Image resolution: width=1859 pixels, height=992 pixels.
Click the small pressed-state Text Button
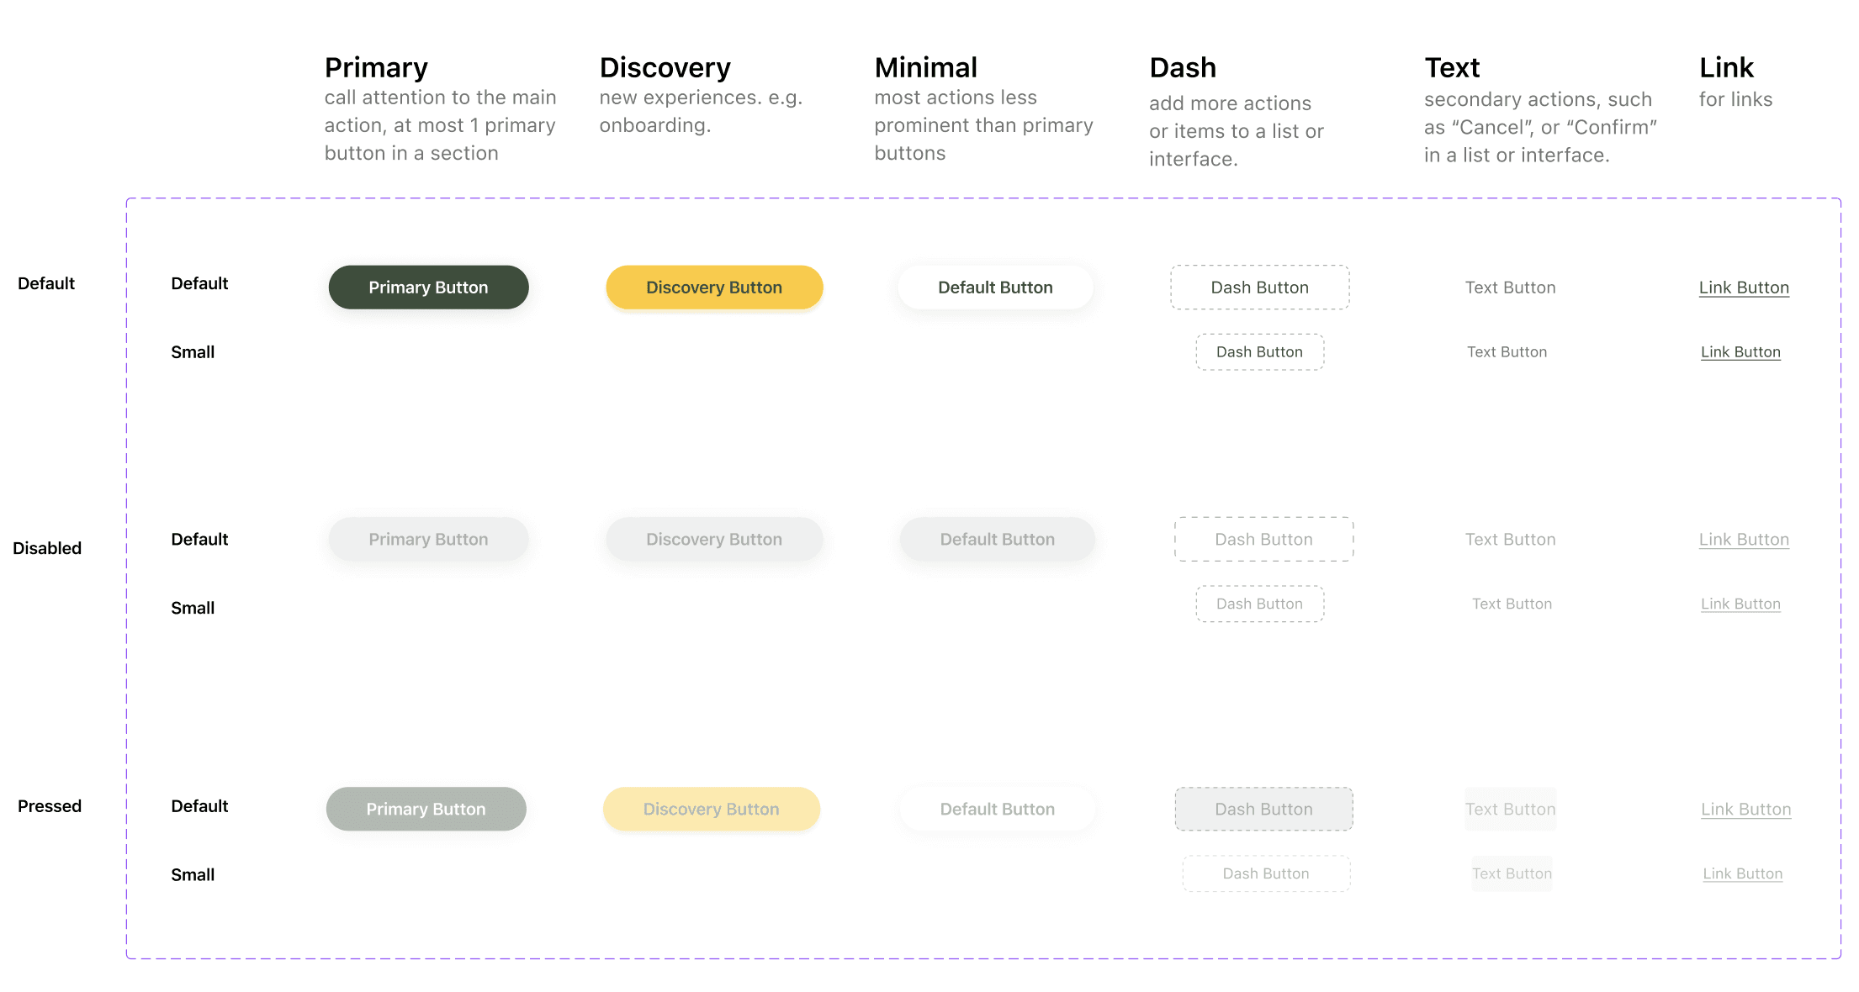coord(1512,874)
